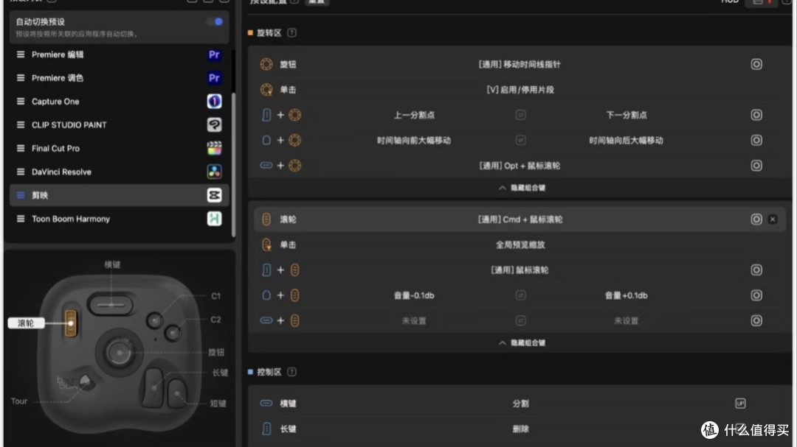
Task: Collapse combos with 隐藏组合键 under 旋钮 section
Action: (522, 188)
